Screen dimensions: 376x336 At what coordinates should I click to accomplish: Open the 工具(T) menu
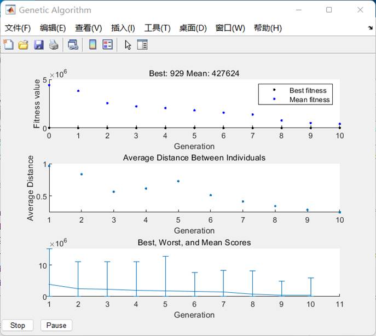point(157,28)
